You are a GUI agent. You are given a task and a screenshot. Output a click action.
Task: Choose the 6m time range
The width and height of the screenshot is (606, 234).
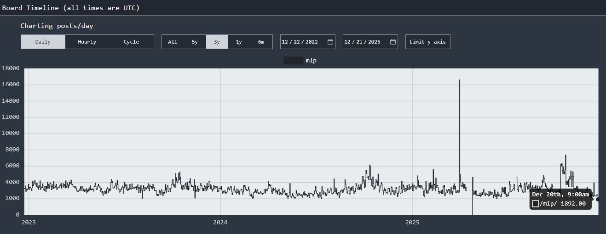261,42
